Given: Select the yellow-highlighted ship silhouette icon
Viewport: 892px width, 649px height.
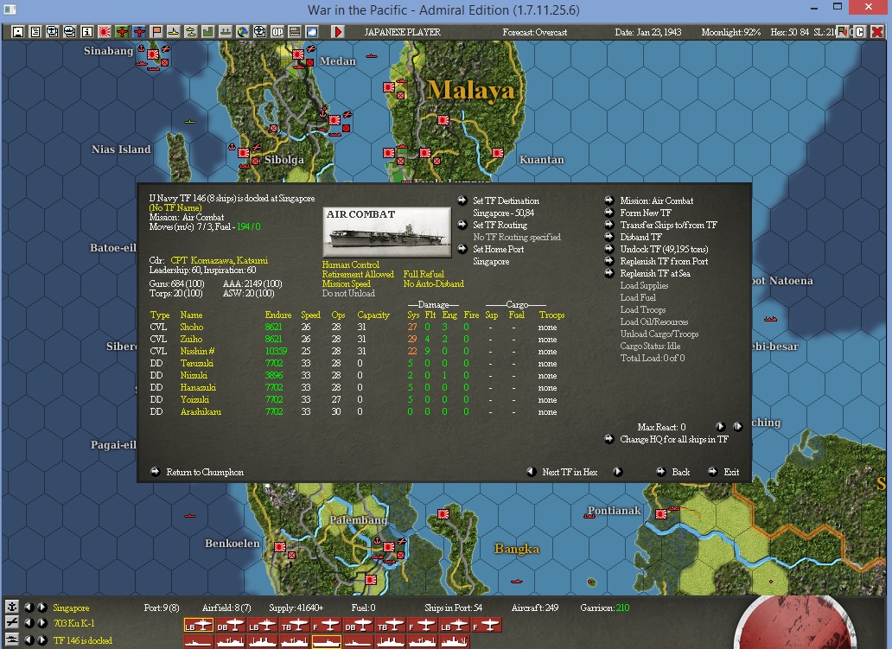Looking at the screenshot, I should coord(327,642).
